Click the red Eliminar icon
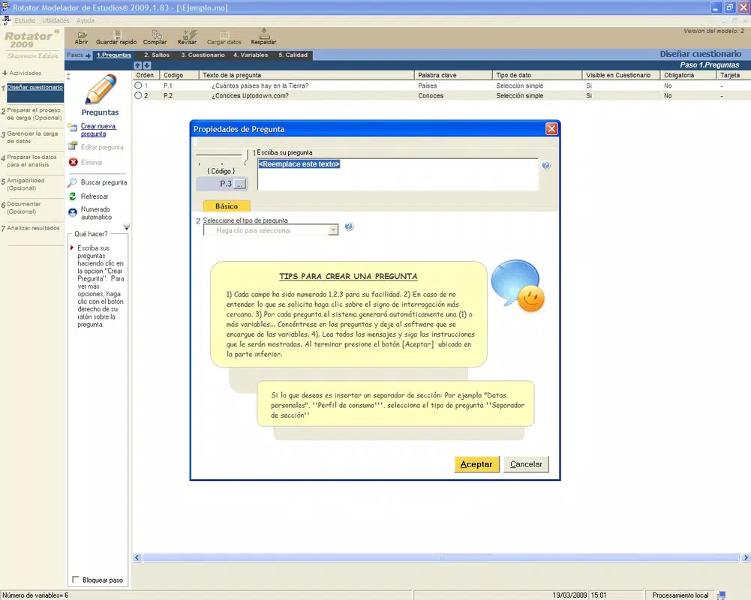The width and height of the screenshot is (751, 600). (x=74, y=162)
